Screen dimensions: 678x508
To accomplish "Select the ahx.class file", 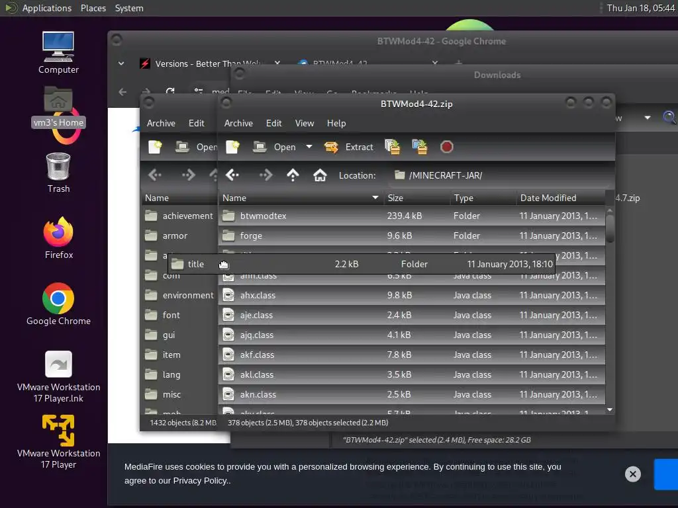I will tap(412, 296).
